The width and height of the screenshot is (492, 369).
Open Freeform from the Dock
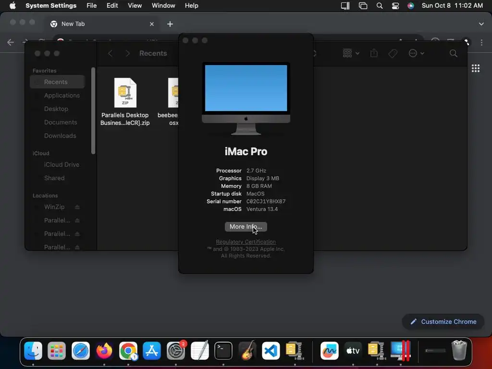pos(330,350)
